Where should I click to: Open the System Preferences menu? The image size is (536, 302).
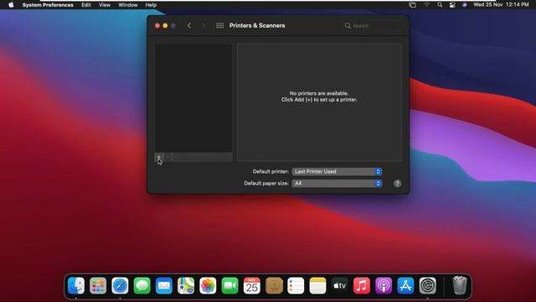(48, 5)
